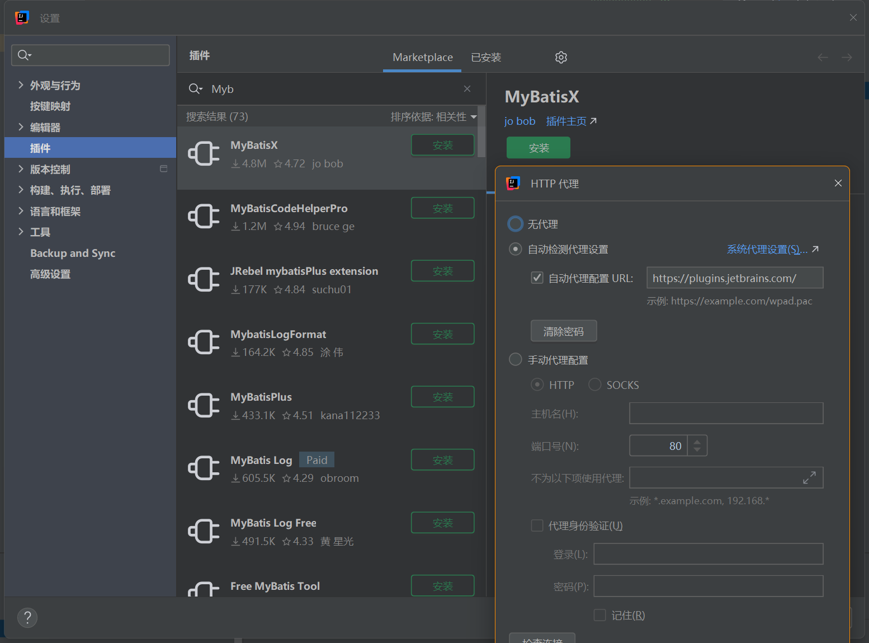The image size is (869, 643).
Task: Click the MyBatisPlus plugin icon
Action: (x=204, y=405)
